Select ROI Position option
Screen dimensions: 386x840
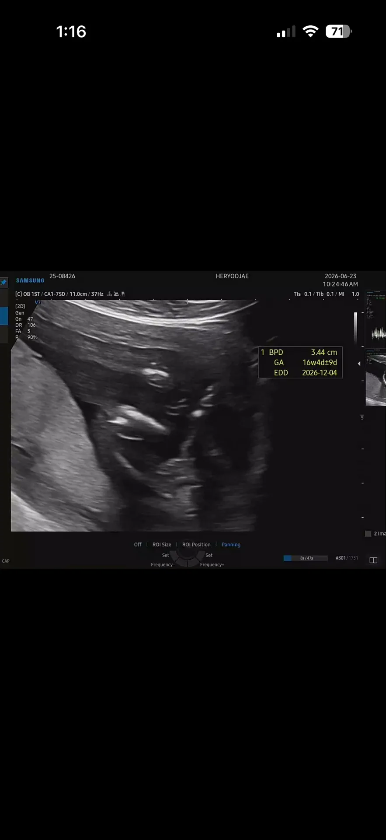coord(196,545)
